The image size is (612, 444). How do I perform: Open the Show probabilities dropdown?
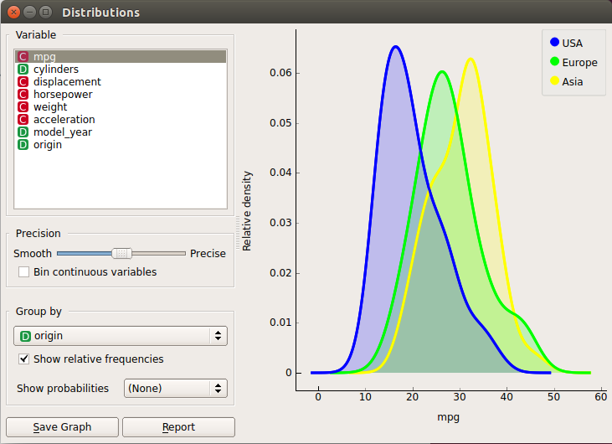click(x=176, y=388)
